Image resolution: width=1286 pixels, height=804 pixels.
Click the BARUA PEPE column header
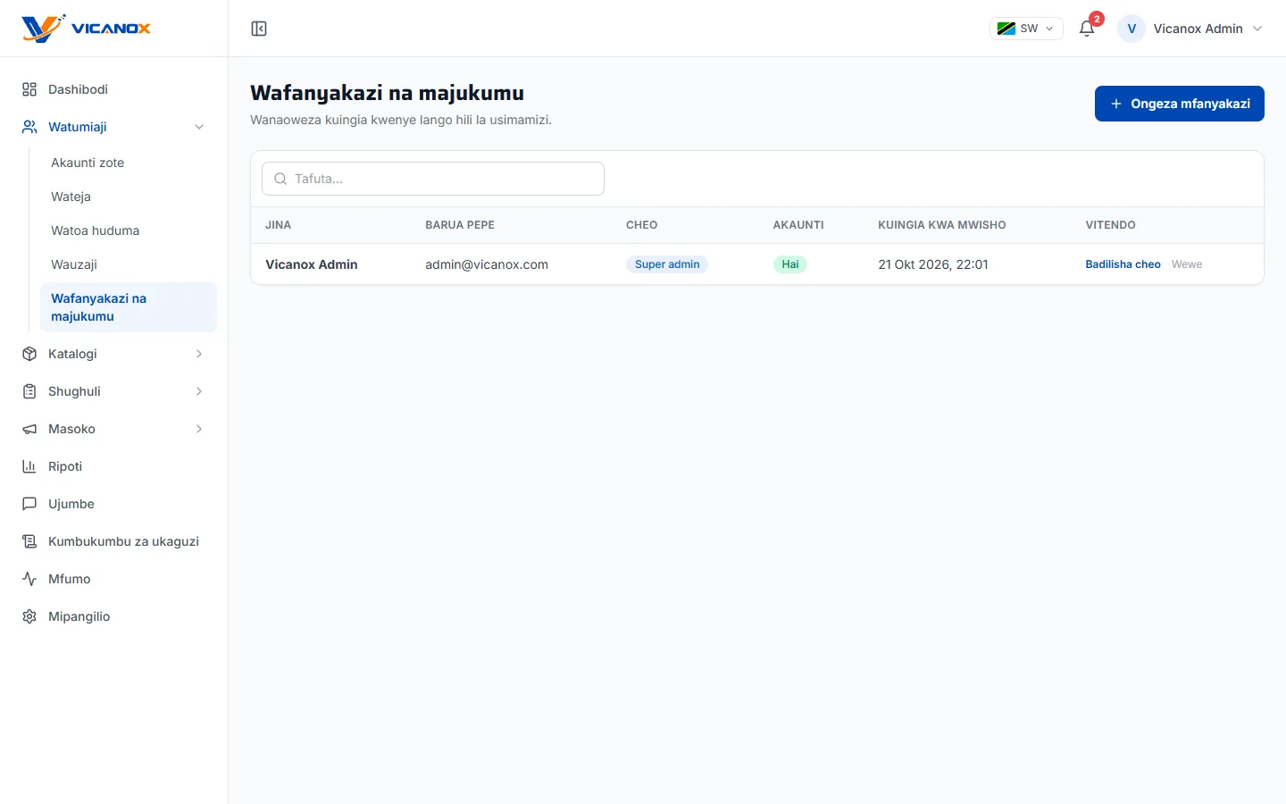coord(460,225)
